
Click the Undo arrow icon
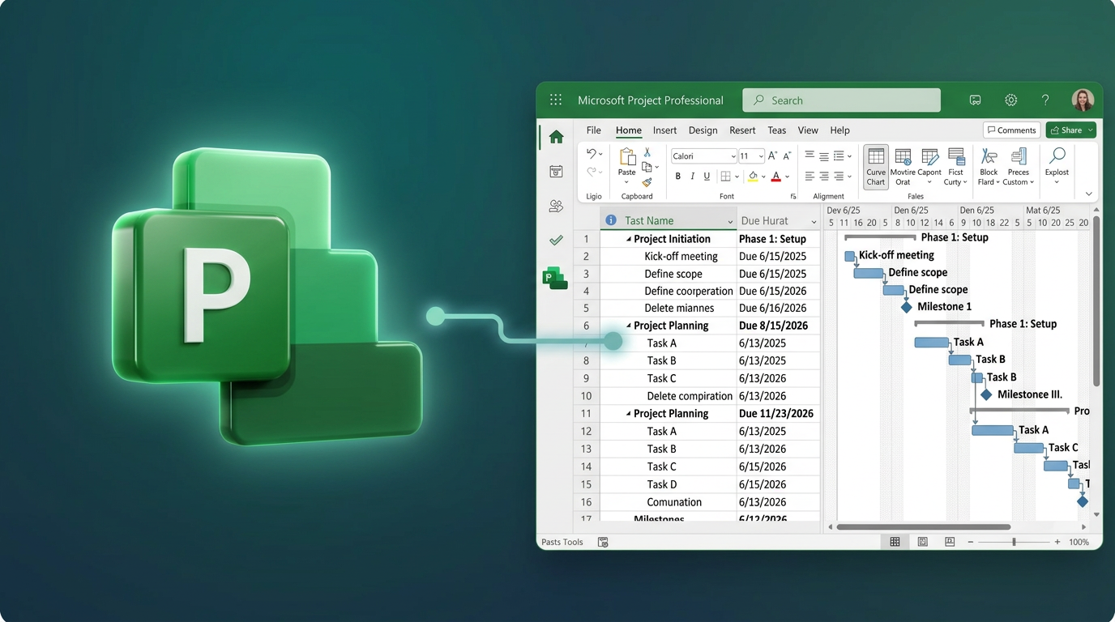click(x=592, y=154)
